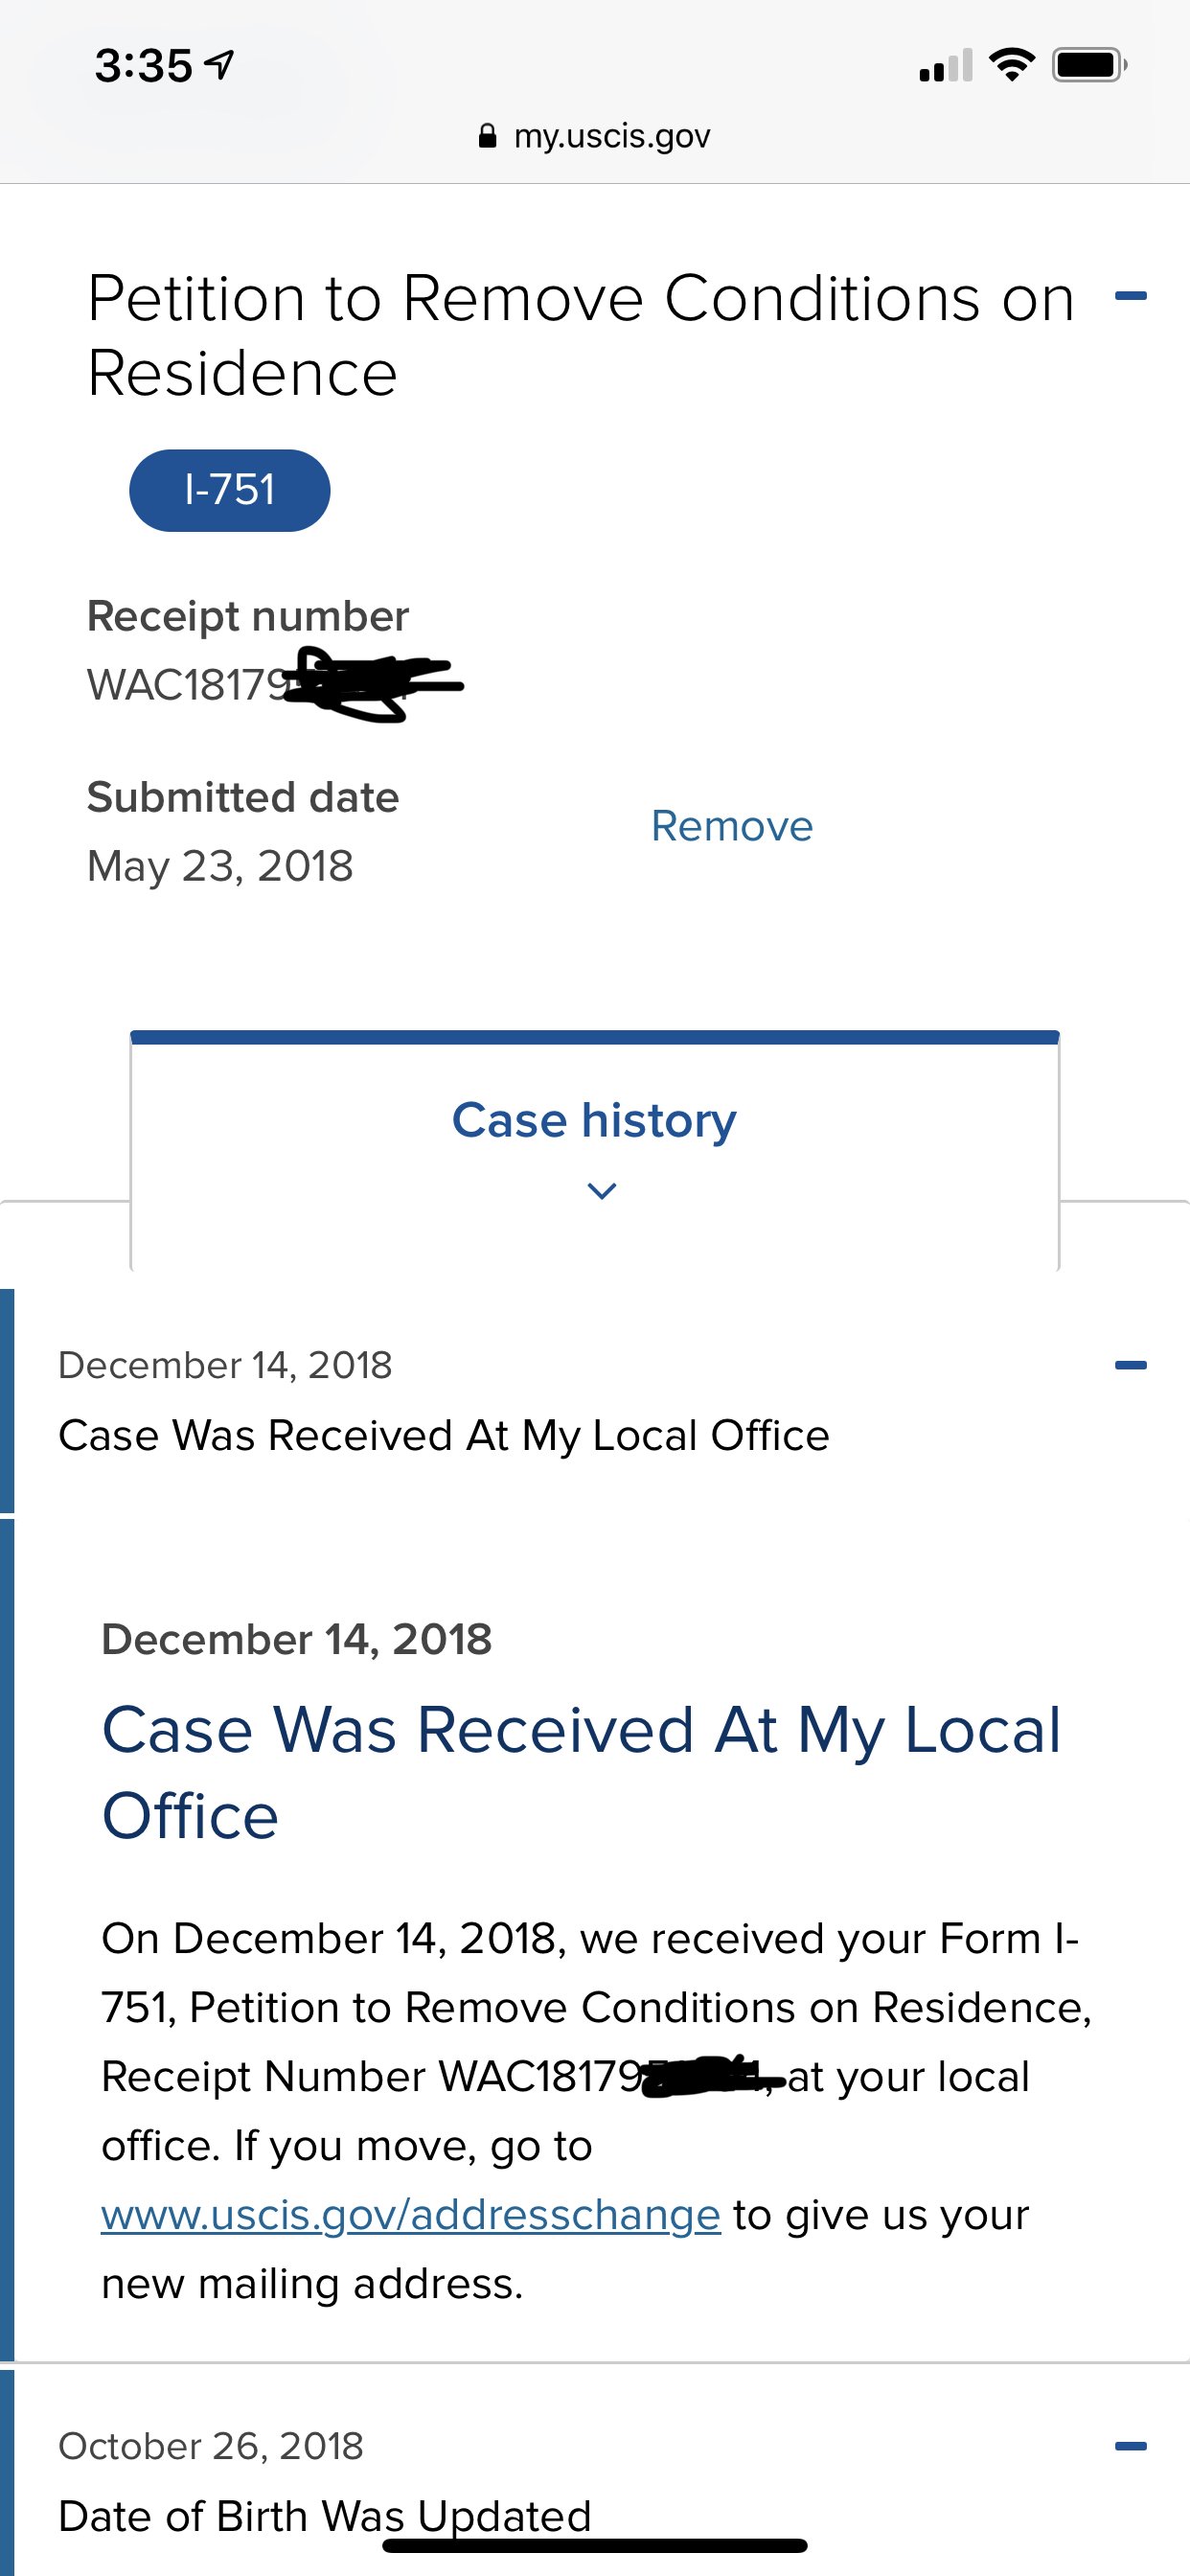Tap the Petition to Remove Conditions on Residence title

tap(581, 335)
